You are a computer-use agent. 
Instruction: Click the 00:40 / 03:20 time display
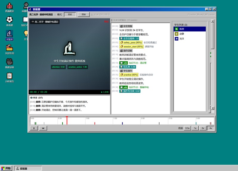point(38,92)
